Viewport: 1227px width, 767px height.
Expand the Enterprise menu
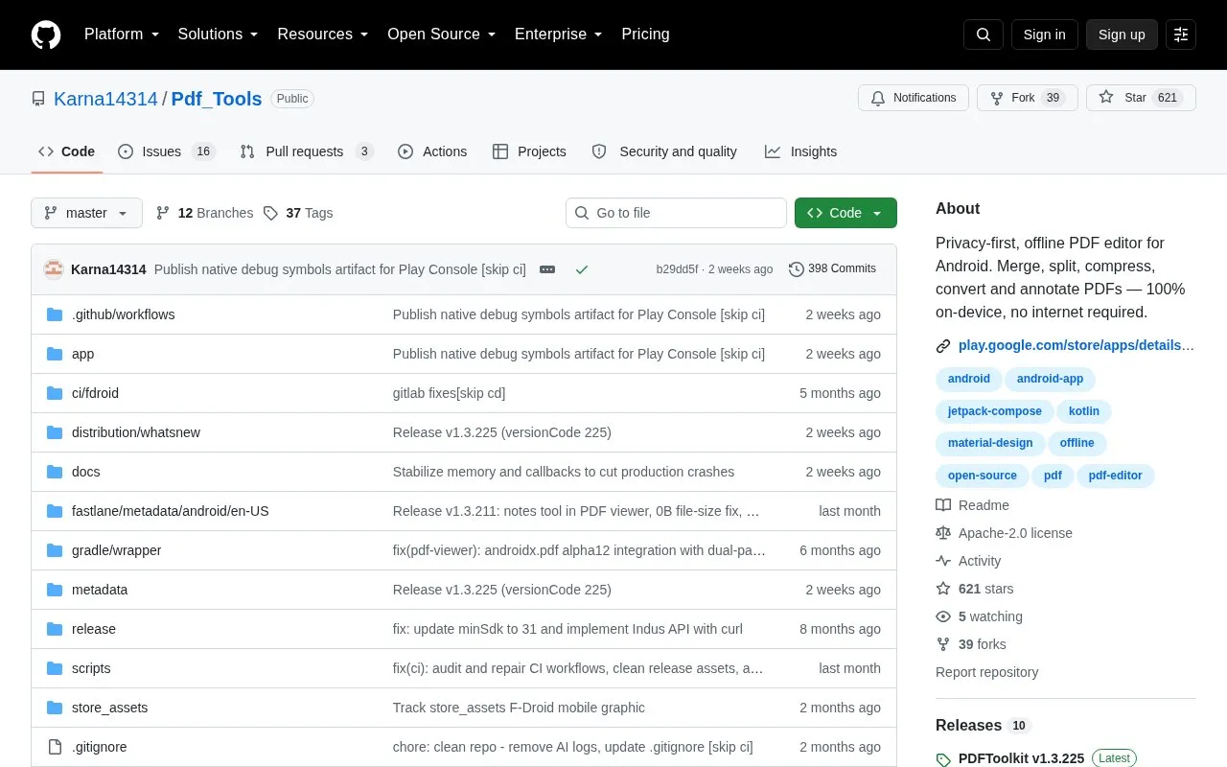(558, 35)
